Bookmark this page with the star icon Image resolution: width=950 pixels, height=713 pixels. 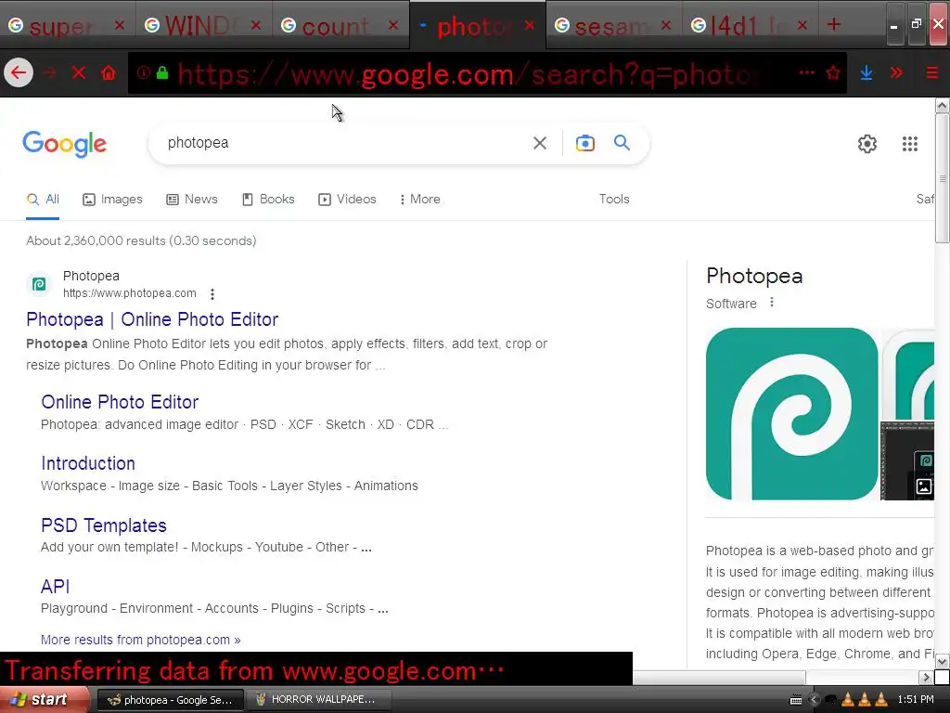tap(834, 73)
